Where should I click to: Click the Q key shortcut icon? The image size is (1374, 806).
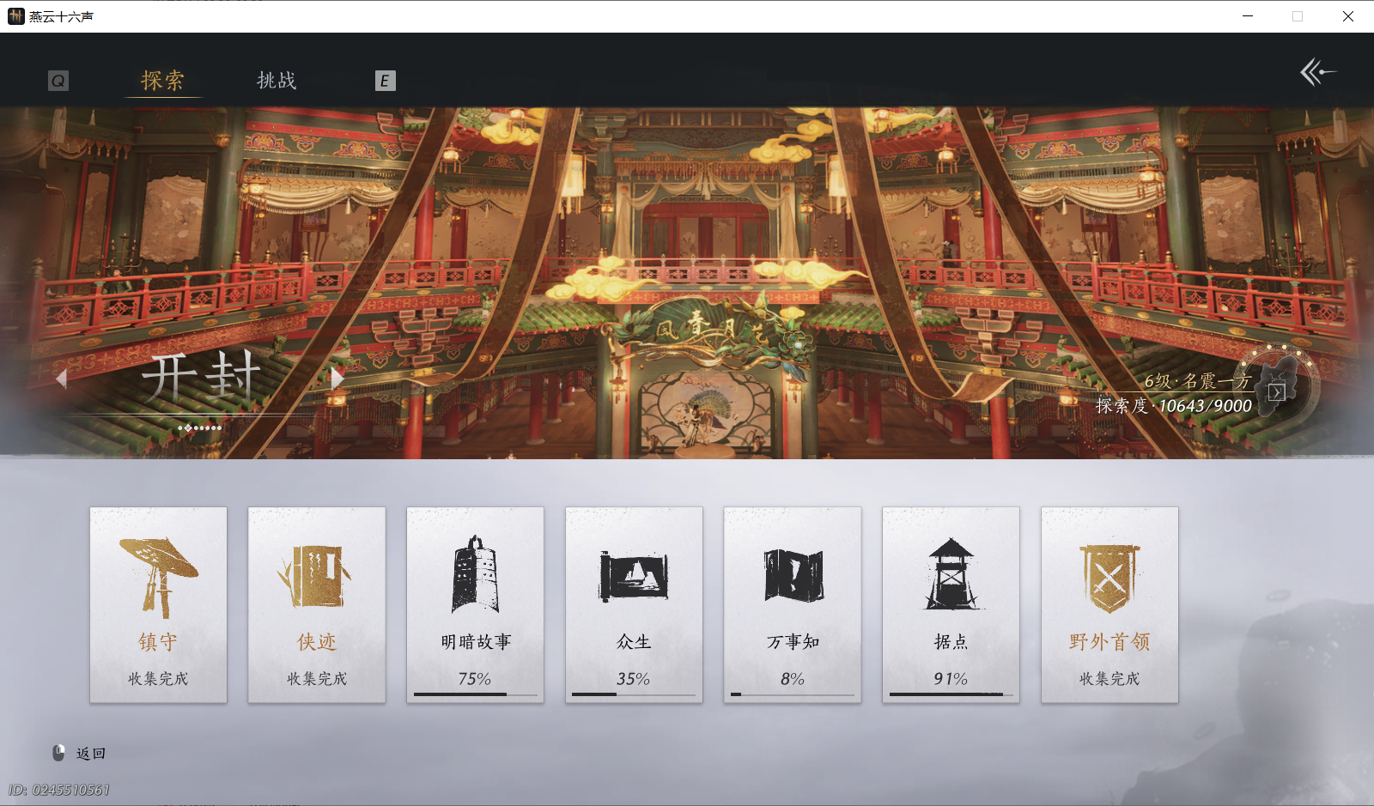click(58, 81)
